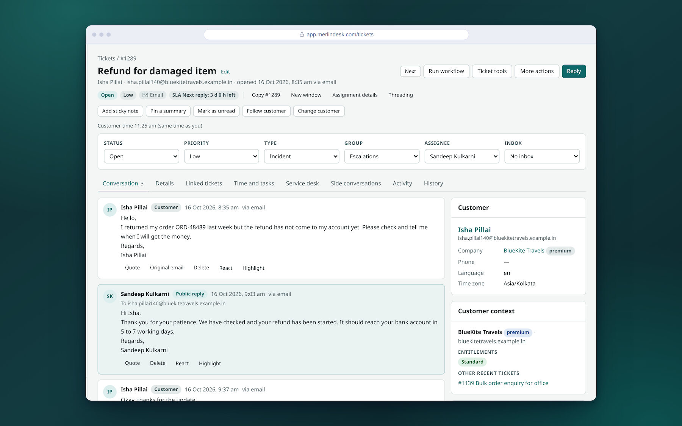The height and width of the screenshot is (426, 682).
Task: Open the BlueKite Travels company link
Action: coord(524,251)
